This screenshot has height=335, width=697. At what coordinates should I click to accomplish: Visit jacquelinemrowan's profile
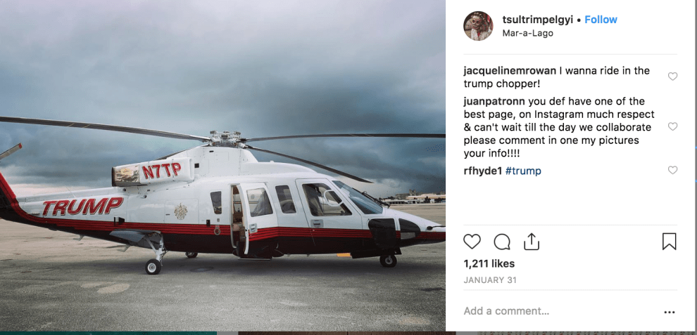point(506,71)
